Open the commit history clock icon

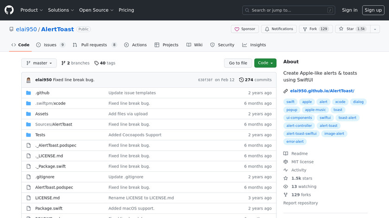coord(241,80)
